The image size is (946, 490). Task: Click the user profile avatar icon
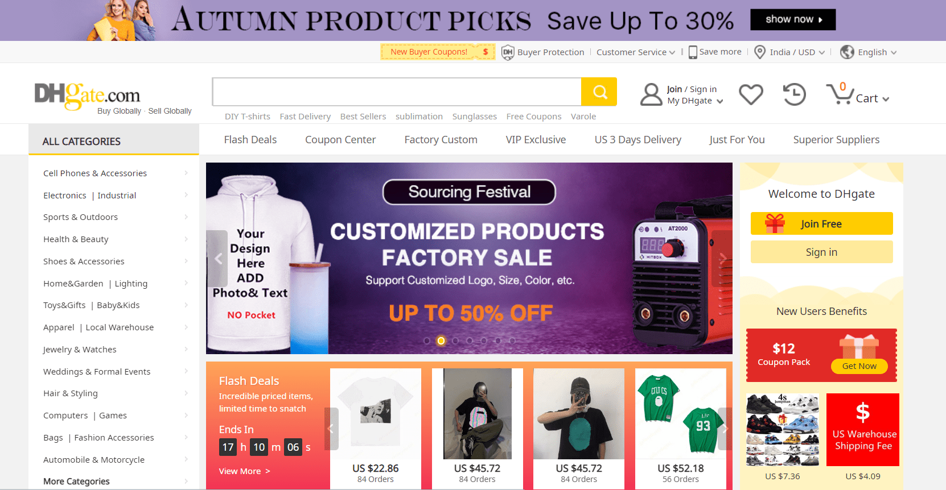tap(651, 94)
